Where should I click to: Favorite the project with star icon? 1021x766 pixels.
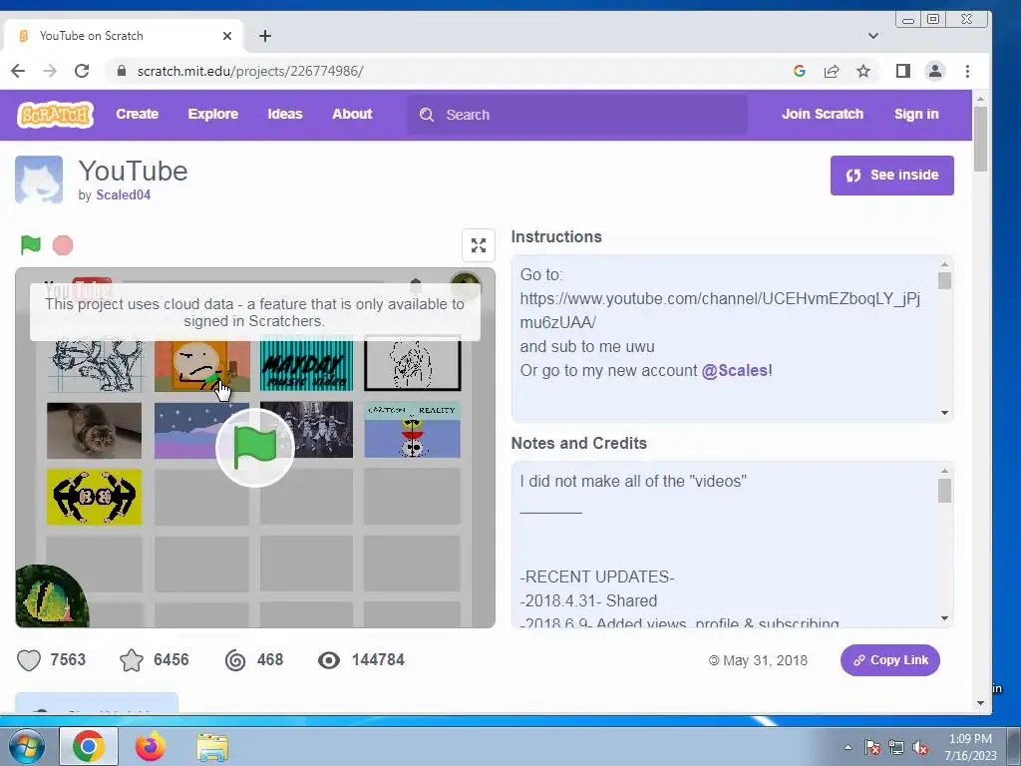(x=132, y=660)
